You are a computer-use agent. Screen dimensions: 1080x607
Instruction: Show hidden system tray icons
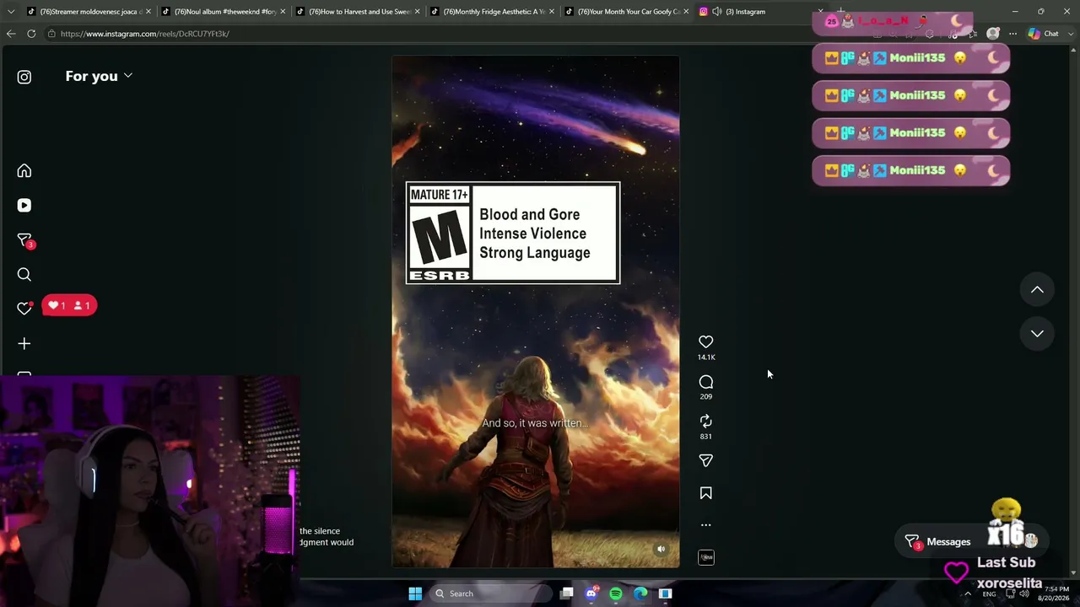[x=968, y=594]
